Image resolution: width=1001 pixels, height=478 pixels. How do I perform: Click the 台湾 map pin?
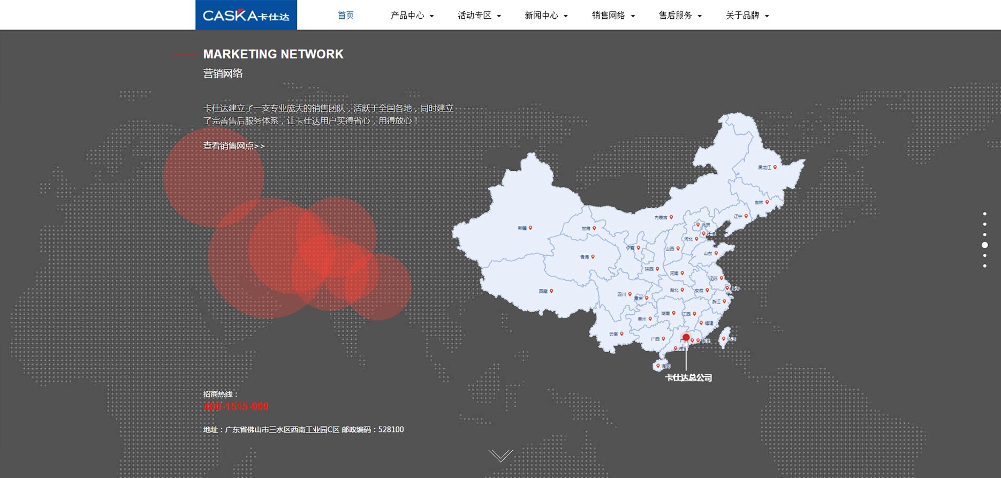[723, 338]
